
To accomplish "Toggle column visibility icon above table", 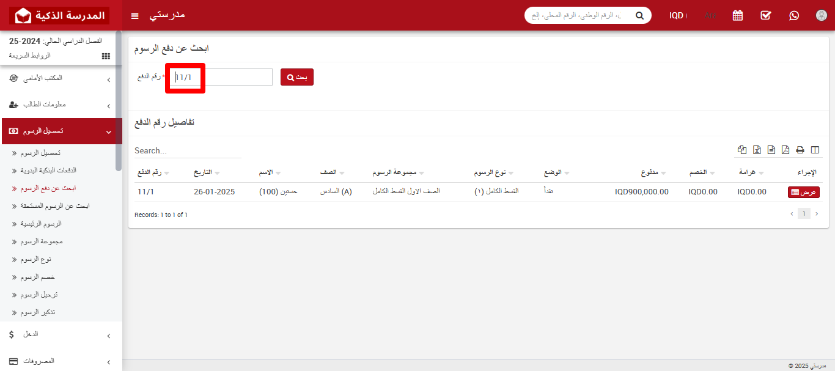I will 814,150.
